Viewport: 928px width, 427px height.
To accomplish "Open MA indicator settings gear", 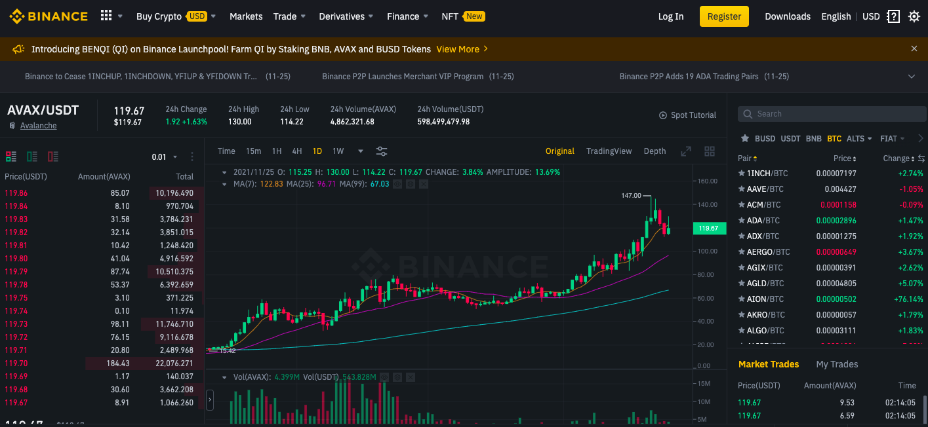I will tap(411, 184).
